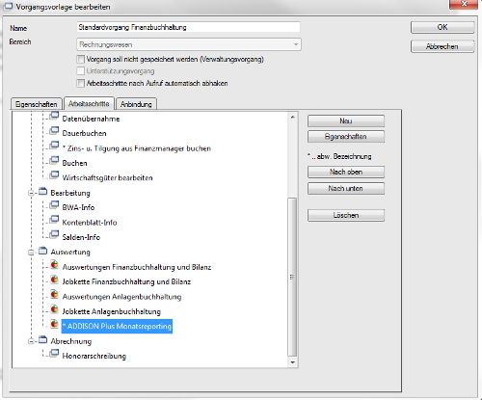
Task: Select 'Auswertungen Finanzbuchhaltung und Bilanz'
Action: point(137,267)
